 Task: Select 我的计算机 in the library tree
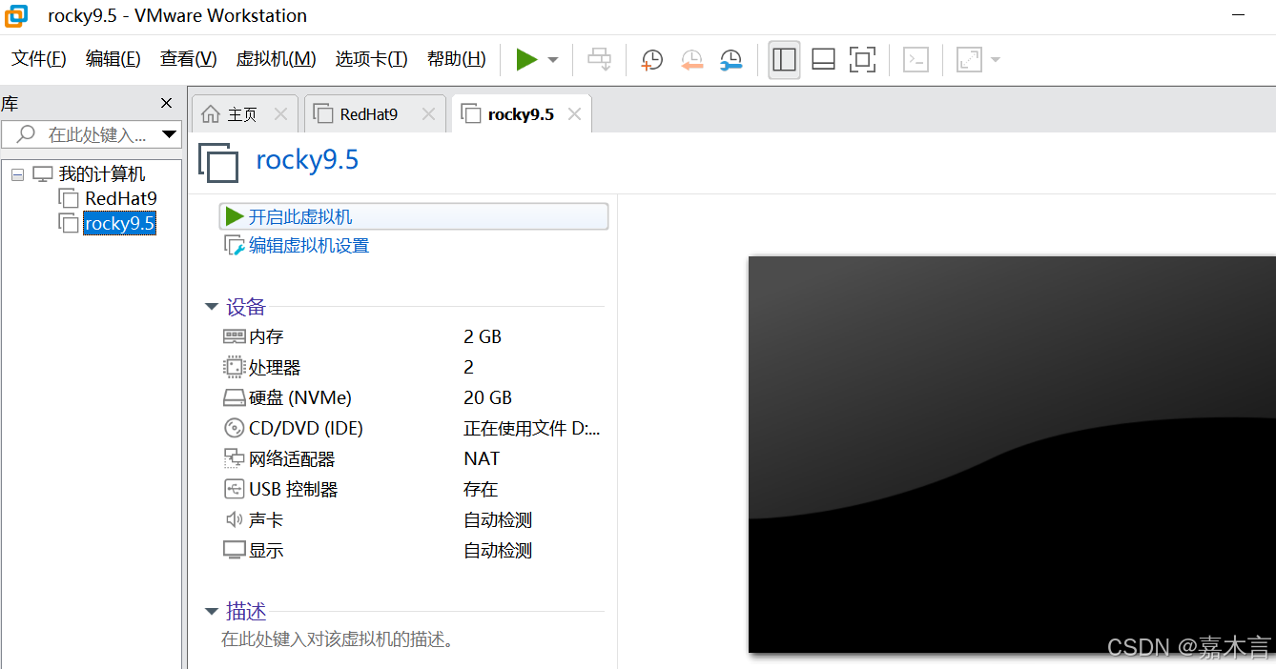(x=102, y=174)
